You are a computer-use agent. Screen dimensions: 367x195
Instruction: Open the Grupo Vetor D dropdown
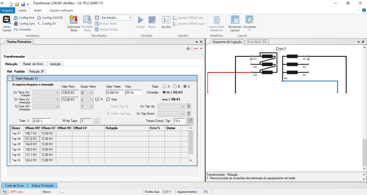[x=87, y=92]
